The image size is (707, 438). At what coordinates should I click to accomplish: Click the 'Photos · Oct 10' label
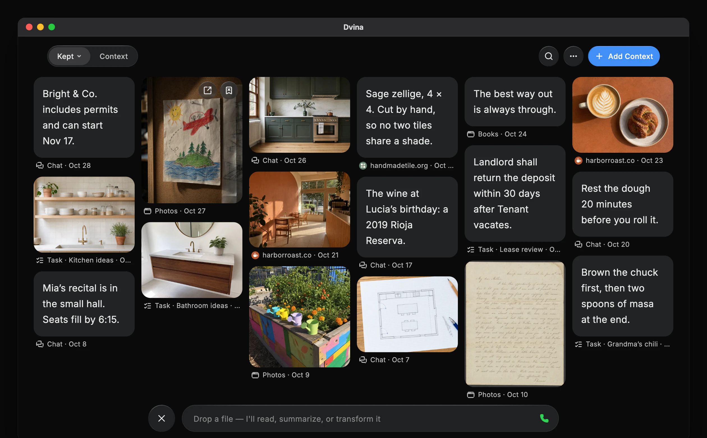pos(497,394)
